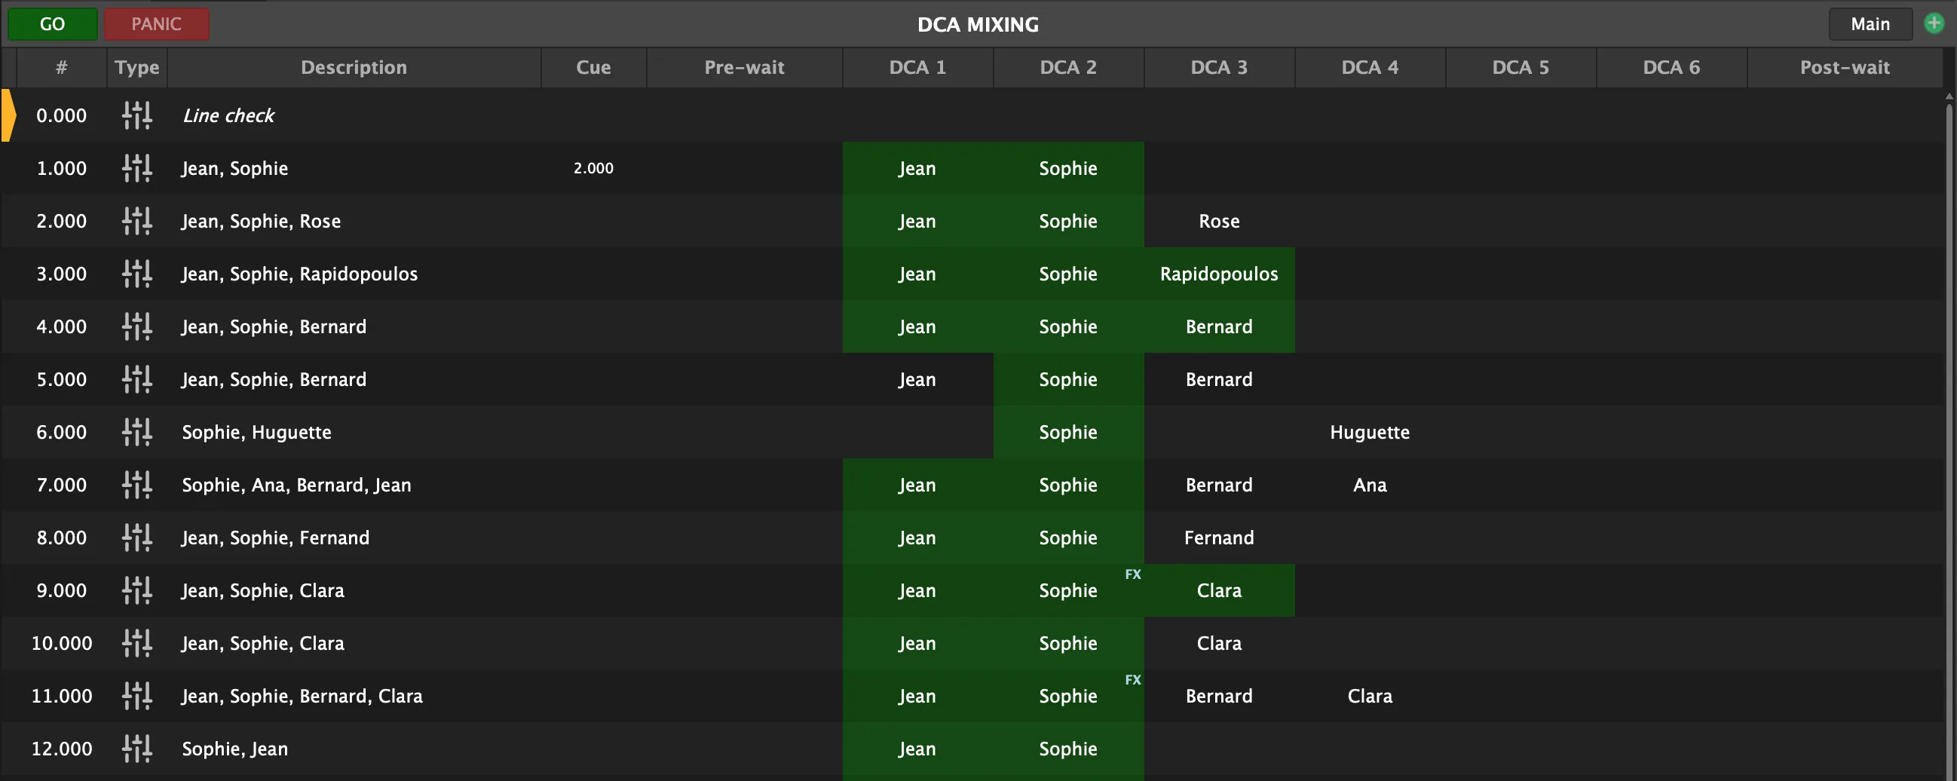Screen dimensions: 1957x781
Task: Click the mixer icon for cue 1.000
Action: [136, 168]
